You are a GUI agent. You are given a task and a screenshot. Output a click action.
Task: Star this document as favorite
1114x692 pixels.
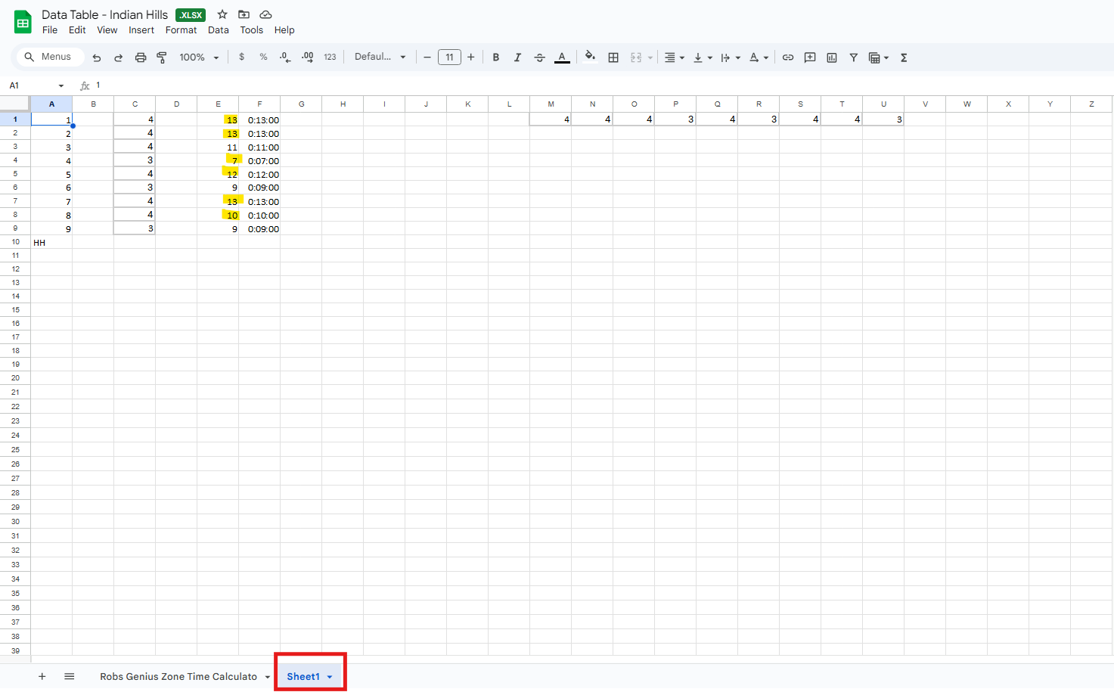222,14
